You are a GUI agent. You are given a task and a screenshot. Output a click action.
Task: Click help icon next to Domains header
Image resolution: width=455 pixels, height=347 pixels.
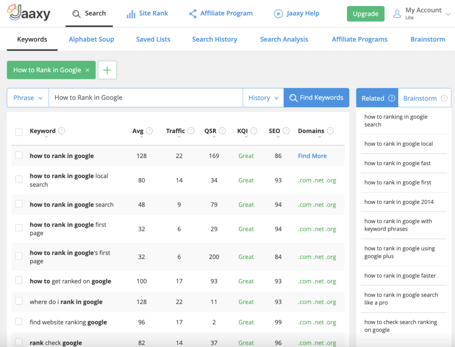330,131
